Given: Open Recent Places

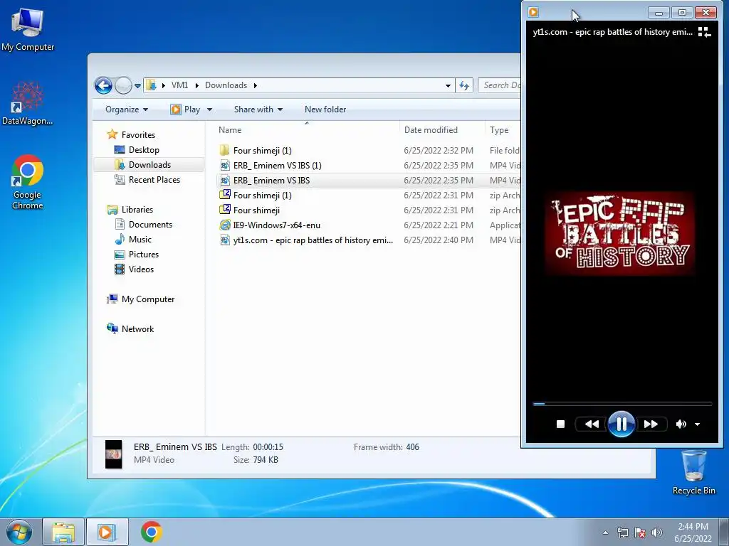Looking at the screenshot, I should pyautogui.click(x=154, y=180).
